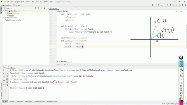Open the TODO tool window tab

pyautogui.click(x=12, y=101)
